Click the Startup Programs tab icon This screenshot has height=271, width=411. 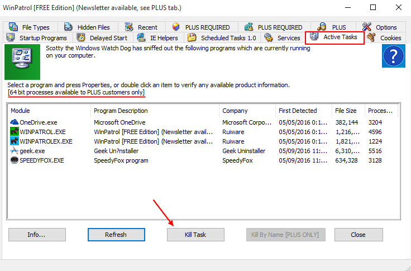10,37
